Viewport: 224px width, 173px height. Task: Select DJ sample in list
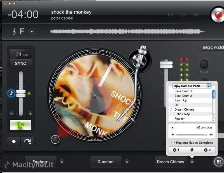(190, 105)
